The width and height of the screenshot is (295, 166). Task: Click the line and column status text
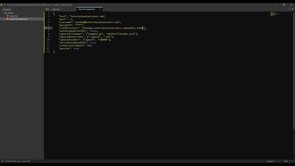click(18, 161)
